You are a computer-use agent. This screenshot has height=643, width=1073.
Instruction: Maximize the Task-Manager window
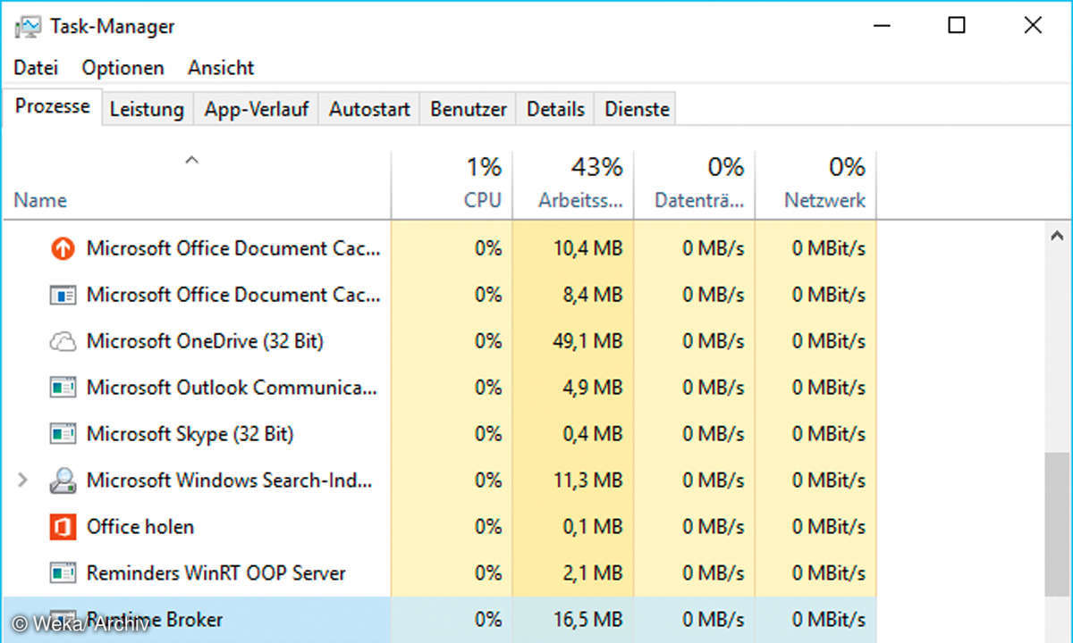pyautogui.click(x=956, y=26)
